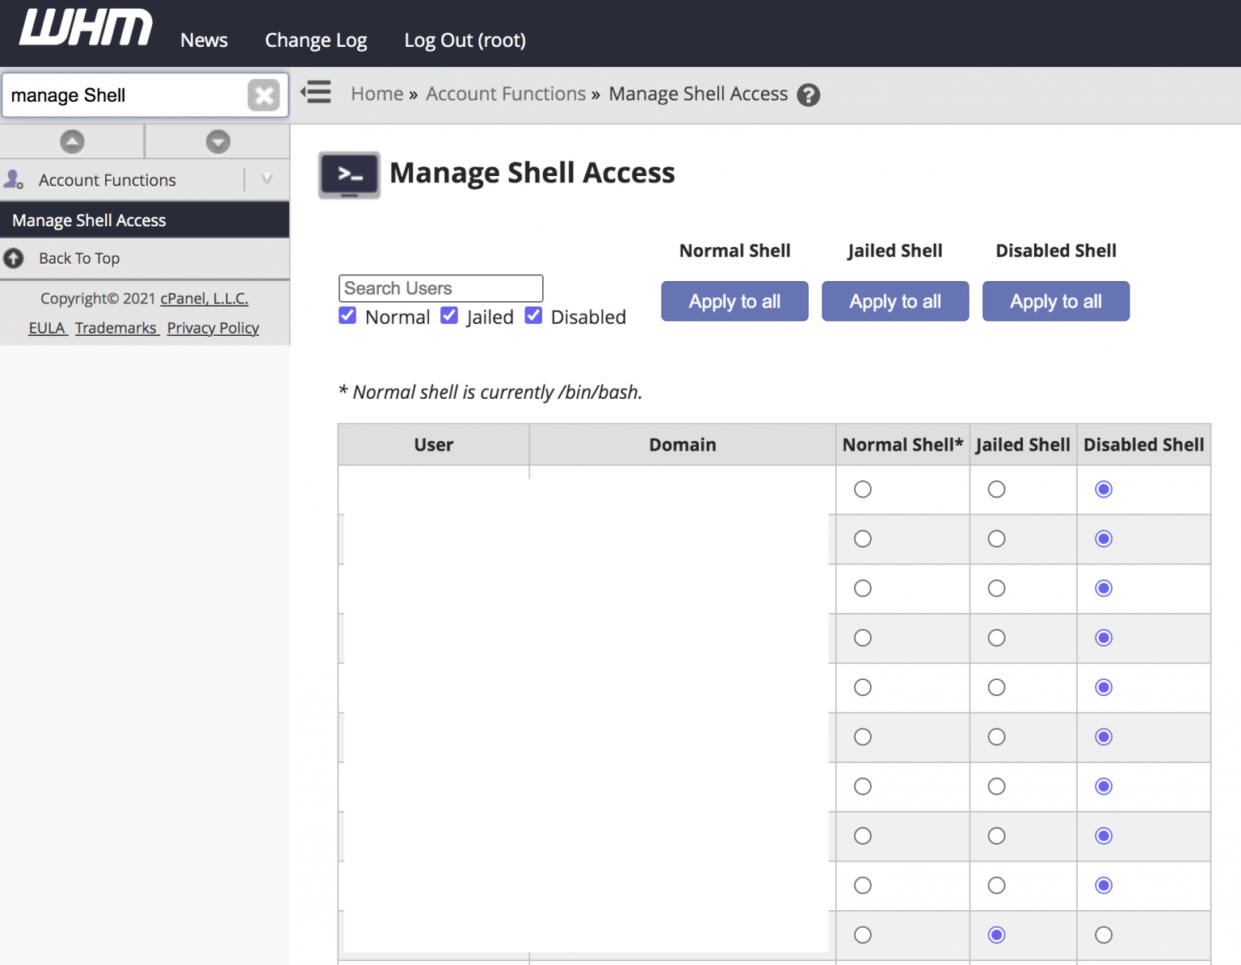Image resolution: width=1241 pixels, height=965 pixels.
Task: Open the Trademarks link
Action: click(116, 328)
